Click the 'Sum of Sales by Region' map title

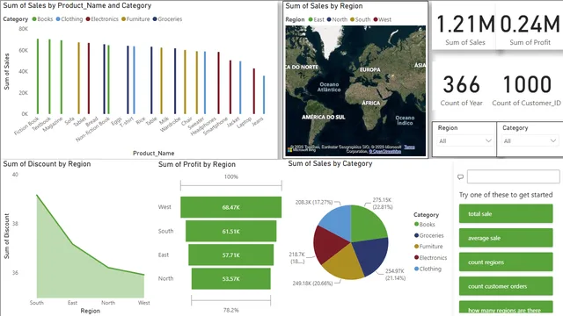click(324, 6)
